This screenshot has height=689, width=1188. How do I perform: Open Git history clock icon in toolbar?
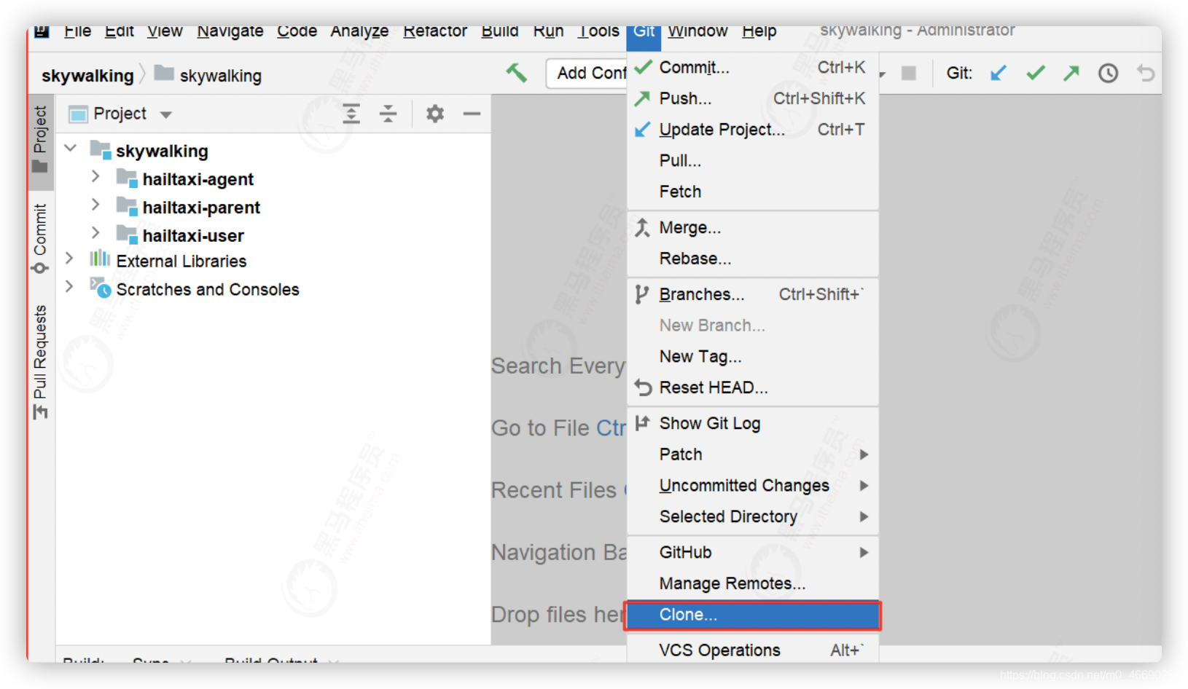pos(1108,73)
